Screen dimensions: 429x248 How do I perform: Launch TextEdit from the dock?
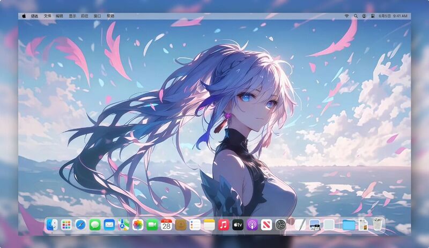[300, 225]
